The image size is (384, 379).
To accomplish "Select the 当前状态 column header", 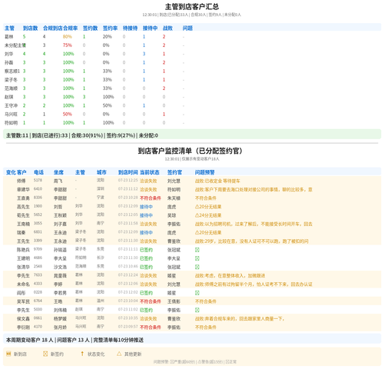I will 150,172.
